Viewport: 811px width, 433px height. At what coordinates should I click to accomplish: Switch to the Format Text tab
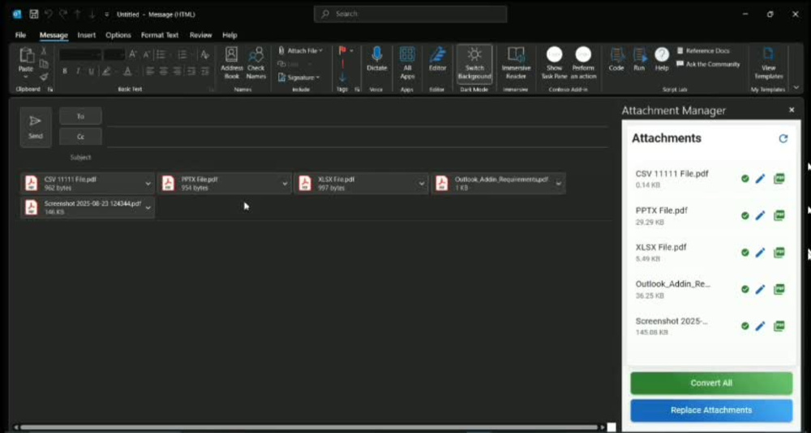point(160,35)
